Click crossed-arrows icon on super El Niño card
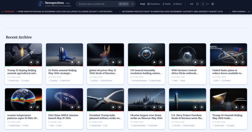The image size is (252, 132). point(38,107)
